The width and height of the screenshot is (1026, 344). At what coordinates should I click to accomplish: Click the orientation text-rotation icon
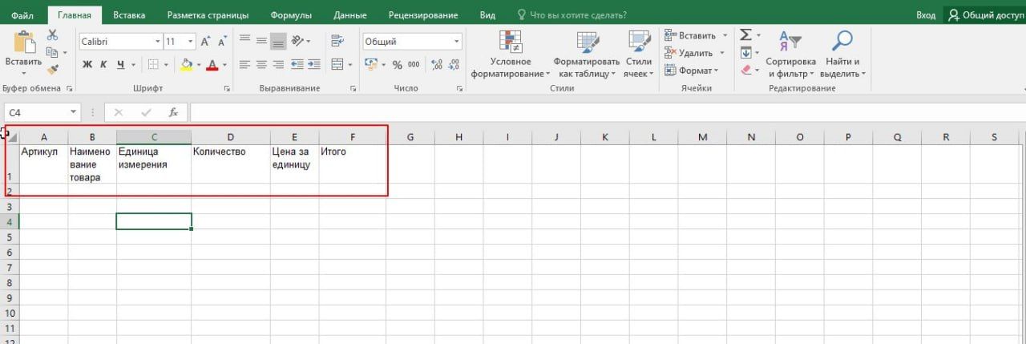(298, 41)
